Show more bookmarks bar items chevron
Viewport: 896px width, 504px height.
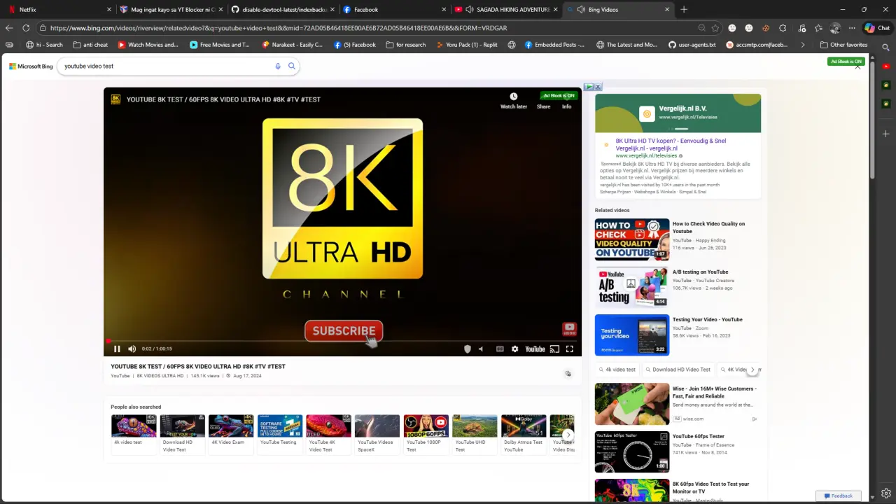click(x=803, y=45)
